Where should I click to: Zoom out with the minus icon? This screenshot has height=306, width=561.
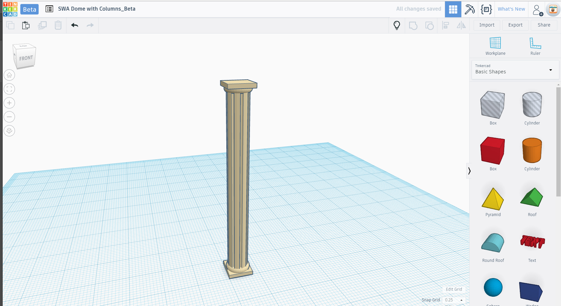[9, 117]
